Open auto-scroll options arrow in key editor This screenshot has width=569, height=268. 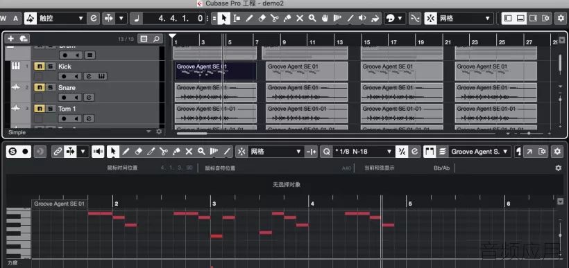pyautogui.click(x=83, y=152)
